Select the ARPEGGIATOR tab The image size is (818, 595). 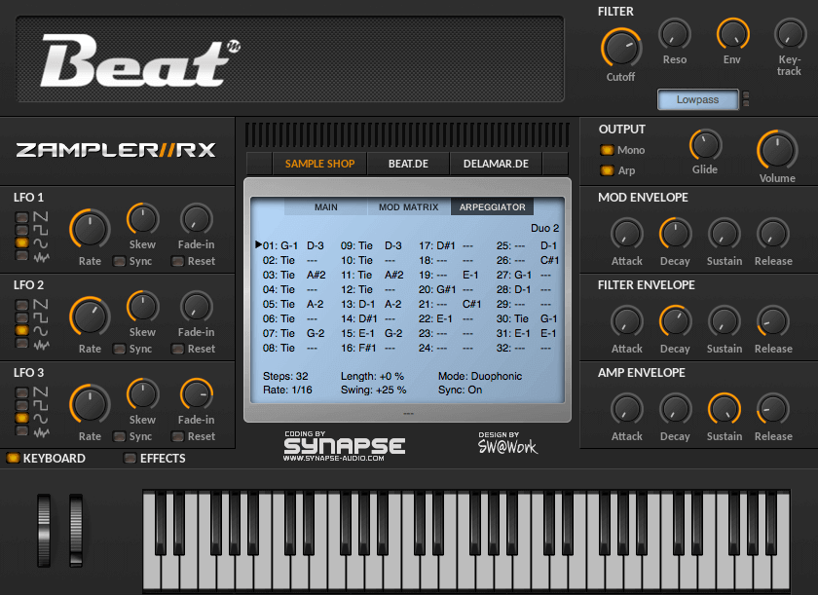(492, 207)
